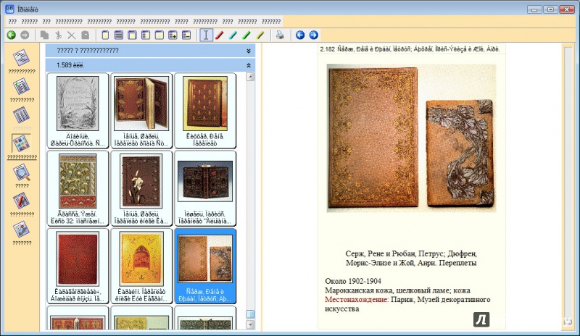580x336 pixels.
Task: Select the third layout icon after paste
Action: coord(132,35)
